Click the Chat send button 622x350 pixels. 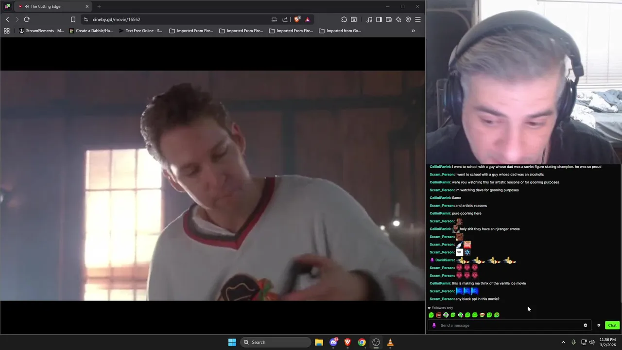tap(612, 325)
